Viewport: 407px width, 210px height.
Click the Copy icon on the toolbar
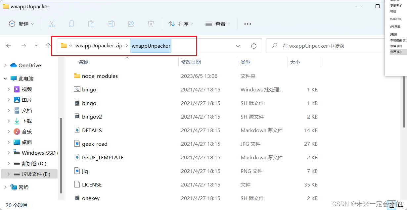[x=71, y=24]
